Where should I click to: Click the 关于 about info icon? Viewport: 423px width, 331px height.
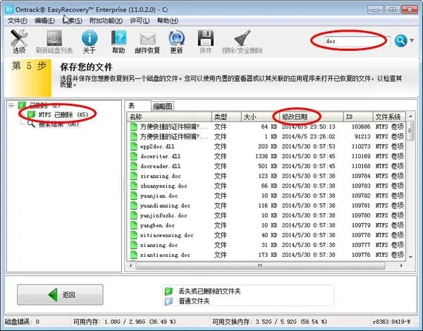pos(90,42)
